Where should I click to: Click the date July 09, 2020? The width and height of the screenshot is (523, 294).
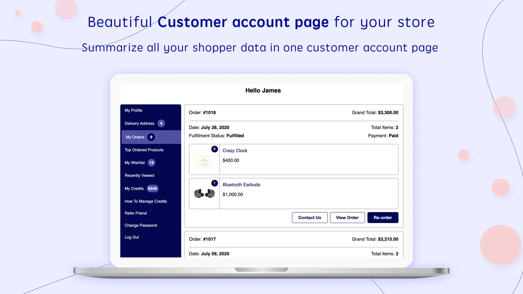(x=215, y=254)
